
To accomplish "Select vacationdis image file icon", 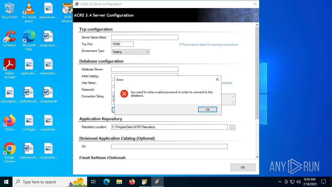I will (x=48, y=151).
